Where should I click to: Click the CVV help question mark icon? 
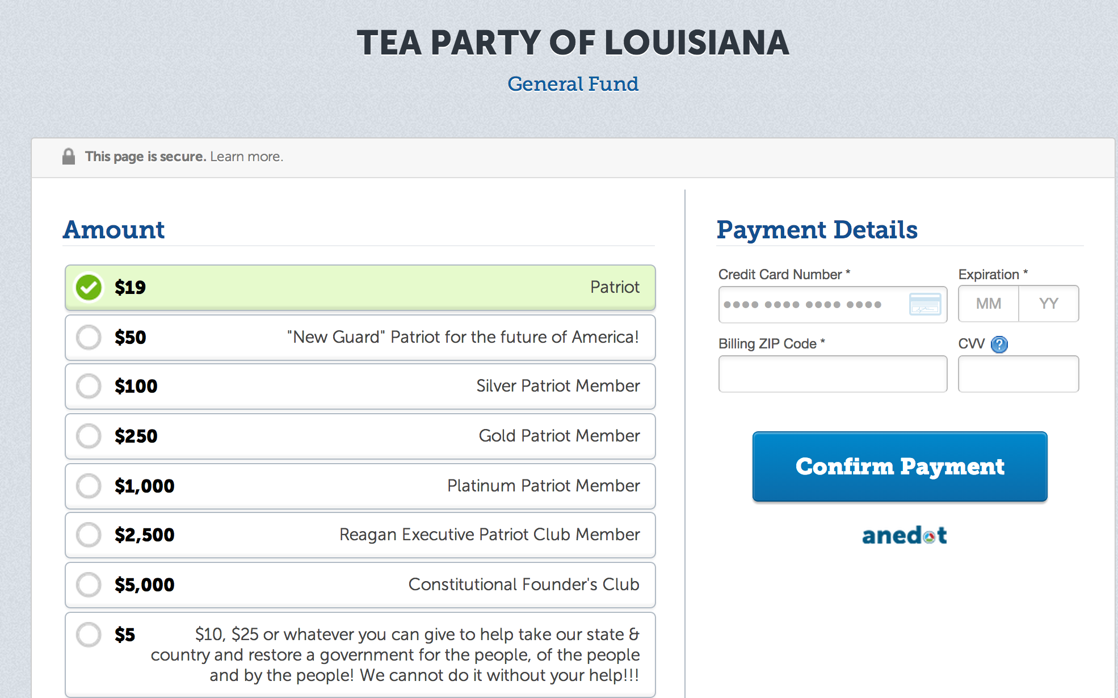pos(999,344)
